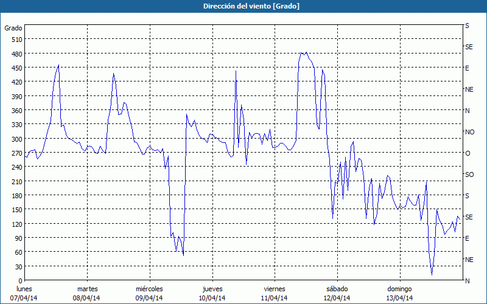Click the 'NO' compass direction label
Screen dimensions: 487x304
coord(469,132)
